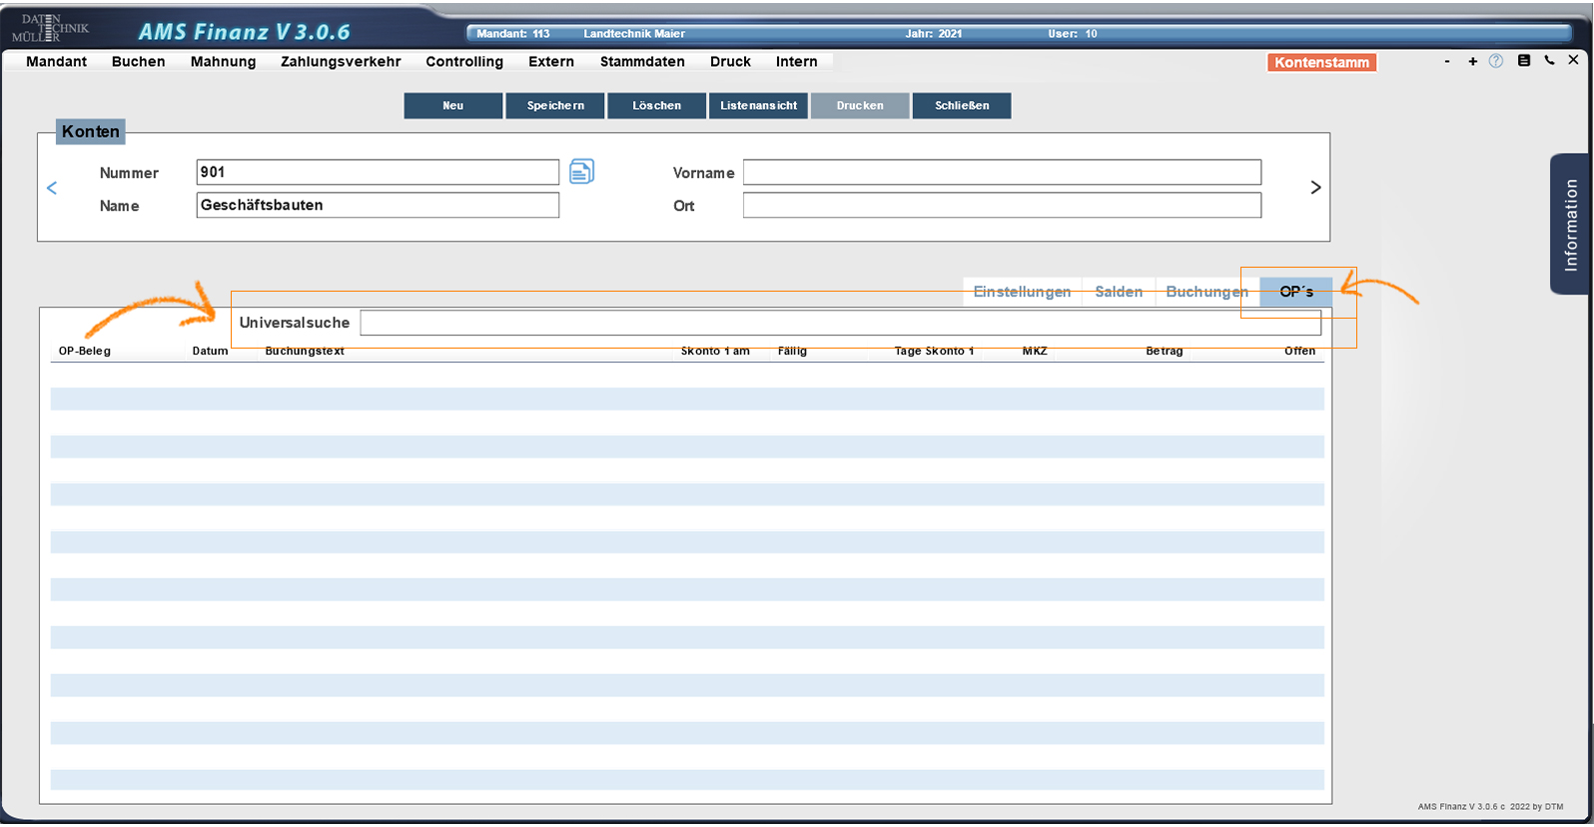
Task: Open the Zahlungsverkehr menu
Action: pos(341,62)
